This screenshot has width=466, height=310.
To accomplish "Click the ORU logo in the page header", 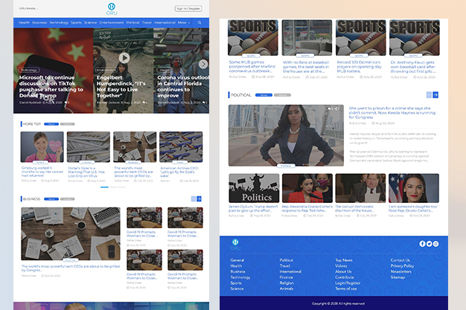I will [112, 9].
